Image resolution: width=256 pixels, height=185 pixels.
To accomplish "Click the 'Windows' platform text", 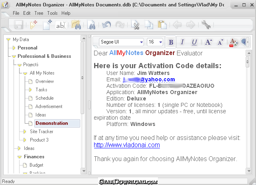I will pyautogui.click(x=143, y=124).
